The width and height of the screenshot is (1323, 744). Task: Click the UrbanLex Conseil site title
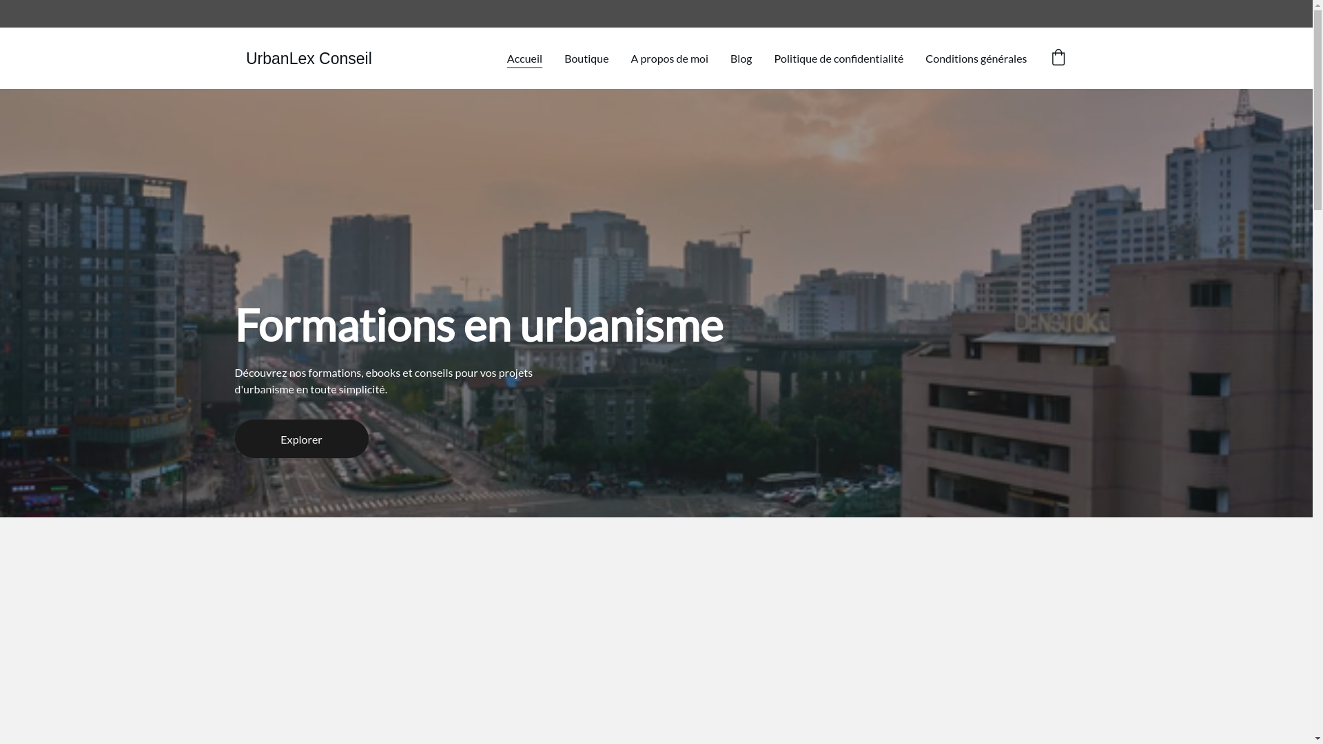click(309, 59)
